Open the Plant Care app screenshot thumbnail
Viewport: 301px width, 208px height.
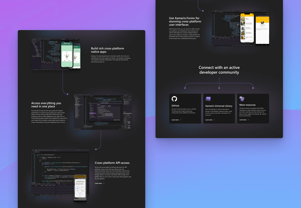[x=56, y=54]
